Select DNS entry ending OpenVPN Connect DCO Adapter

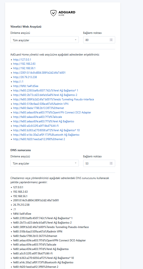pyautogui.click(x=49, y=240)
